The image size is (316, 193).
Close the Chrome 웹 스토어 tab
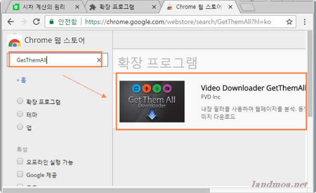(230, 7)
